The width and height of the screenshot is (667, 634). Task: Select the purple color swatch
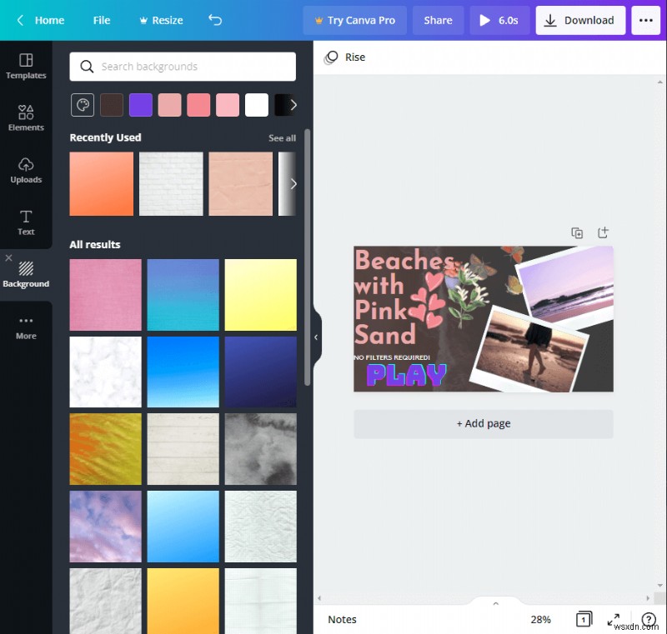(x=141, y=105)
